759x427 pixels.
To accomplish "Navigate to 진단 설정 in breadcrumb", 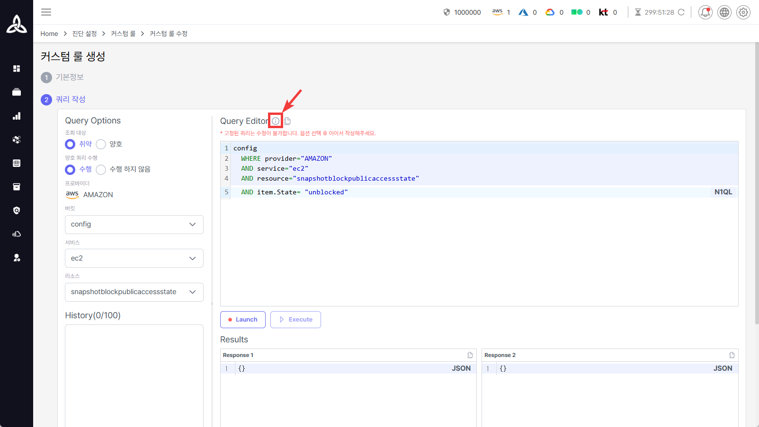I will [x=84, y=34].
